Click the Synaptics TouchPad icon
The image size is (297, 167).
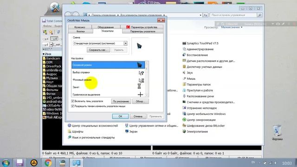pos(184,43)
